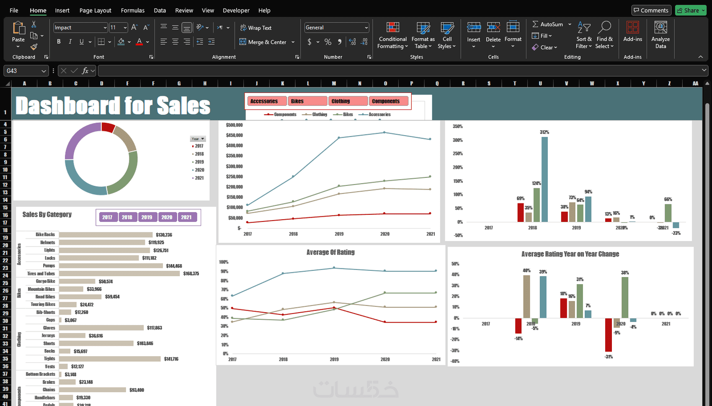
Task: Toggle the 2017 year slicer button
Action: [107, 217]
